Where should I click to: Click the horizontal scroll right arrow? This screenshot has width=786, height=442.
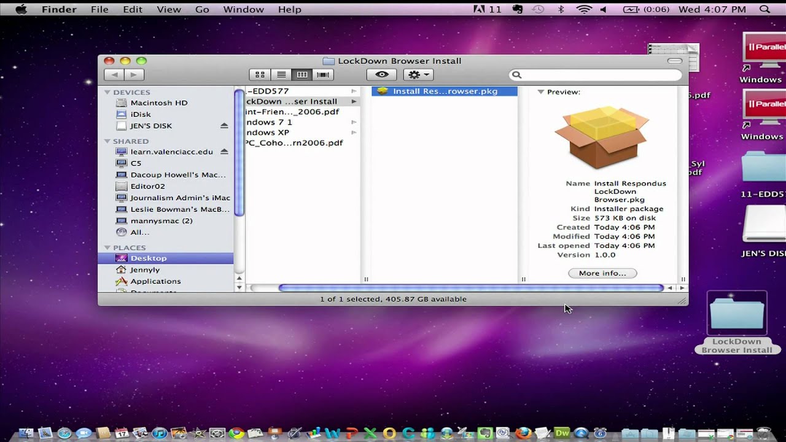682,288
